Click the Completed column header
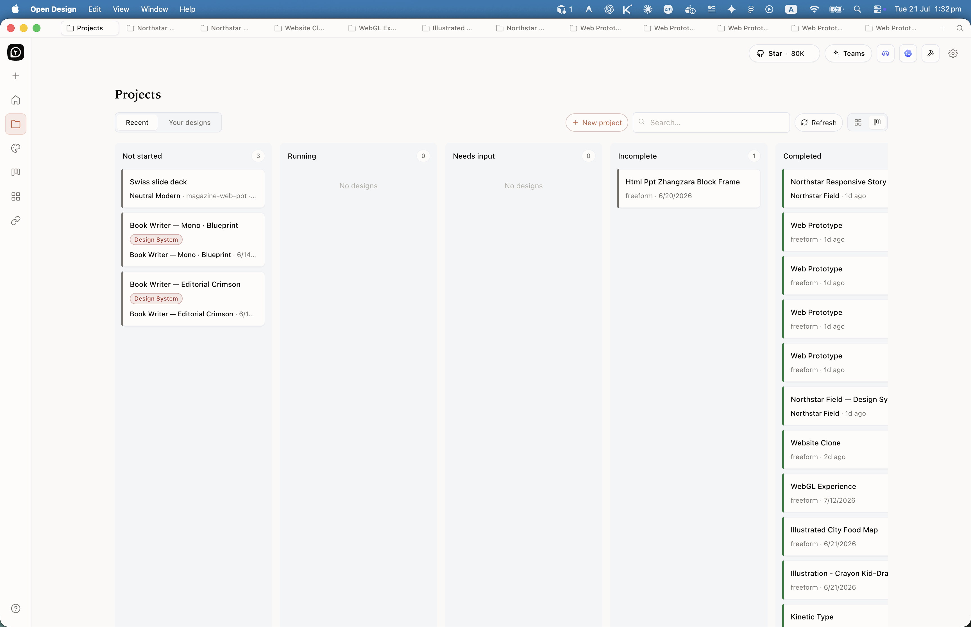Screen dimensions: 971x627 tap(802, 156)
